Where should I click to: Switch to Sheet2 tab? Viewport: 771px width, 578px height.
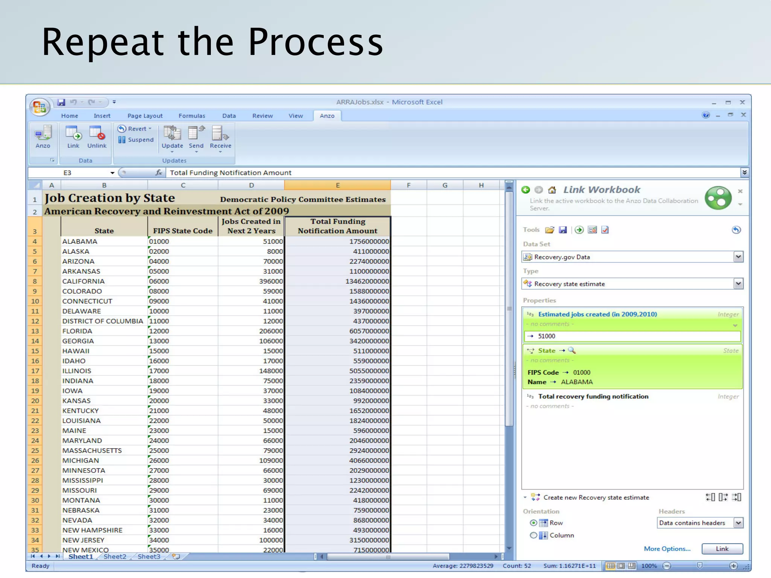[x=115, y=557]
